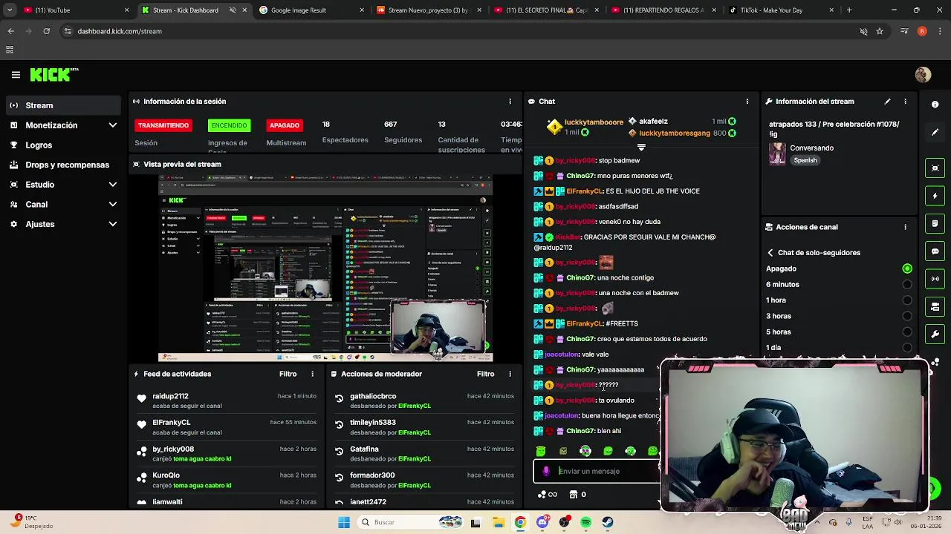Reload the page with browser refresh button
Image resolution: width=951 pixels, height=534 pixels.
click(x=46, y=31)
